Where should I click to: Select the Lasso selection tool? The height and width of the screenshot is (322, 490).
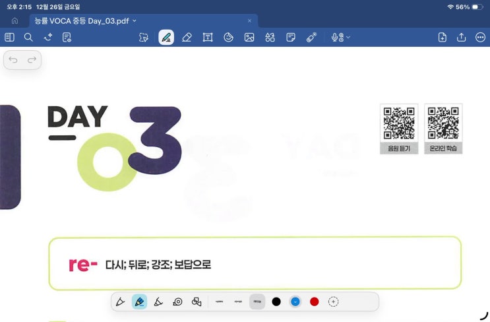144,38
